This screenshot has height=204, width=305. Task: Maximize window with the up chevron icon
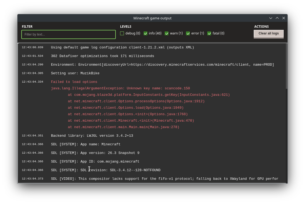pos(277,18)
